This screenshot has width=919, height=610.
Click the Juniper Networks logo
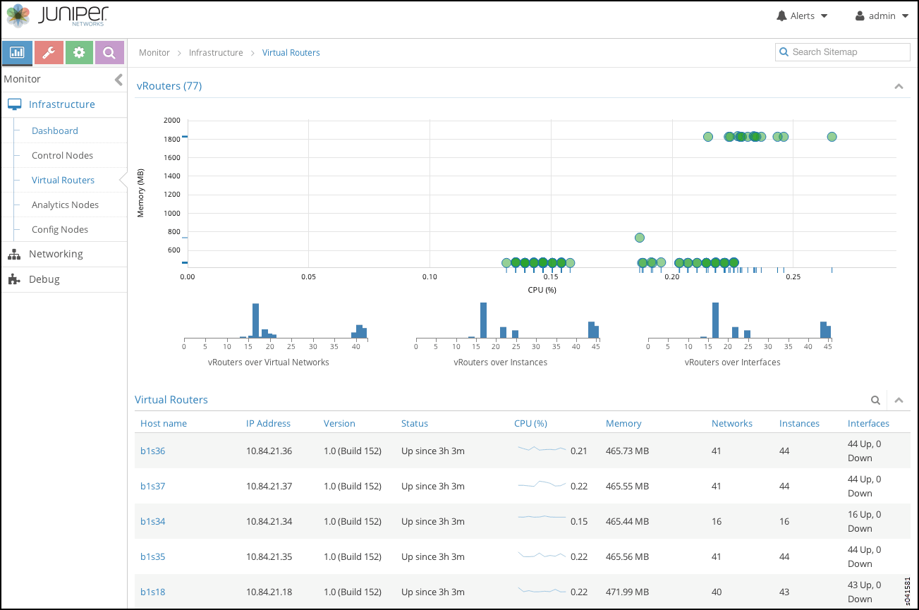click(x=58, y=16)
